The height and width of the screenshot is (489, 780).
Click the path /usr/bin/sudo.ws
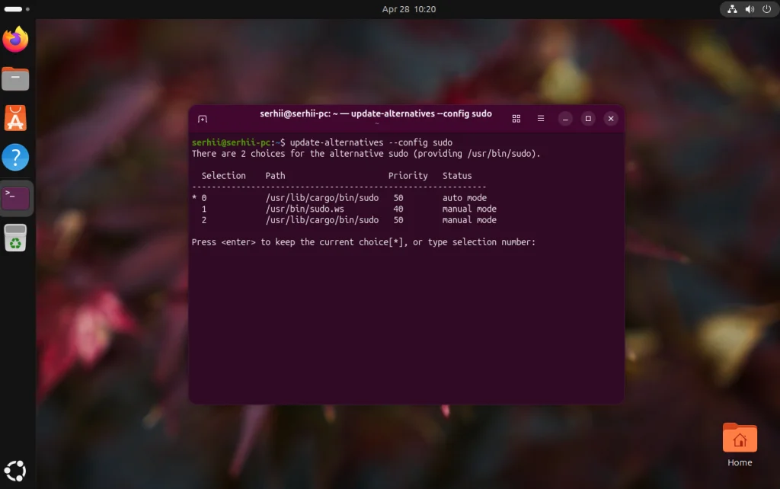[x=305, y=209]
